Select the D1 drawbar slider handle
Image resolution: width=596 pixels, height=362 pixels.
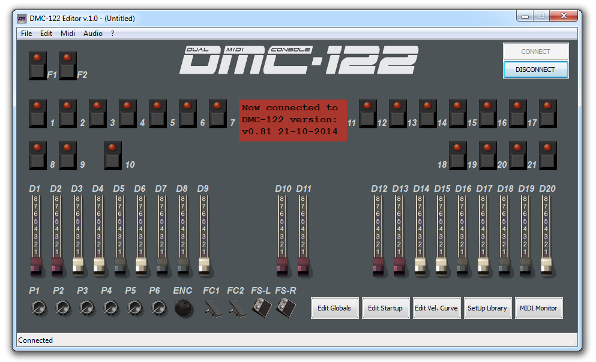tap(36, 266)
